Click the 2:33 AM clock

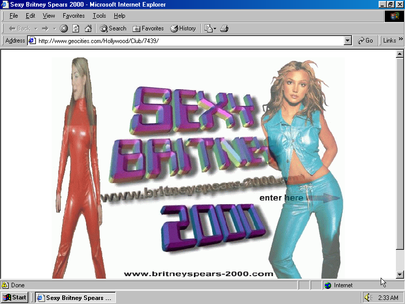388,298
